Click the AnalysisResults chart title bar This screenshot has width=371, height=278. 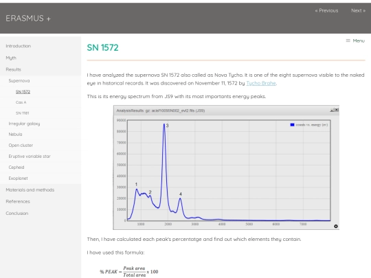tap(226, 111)
